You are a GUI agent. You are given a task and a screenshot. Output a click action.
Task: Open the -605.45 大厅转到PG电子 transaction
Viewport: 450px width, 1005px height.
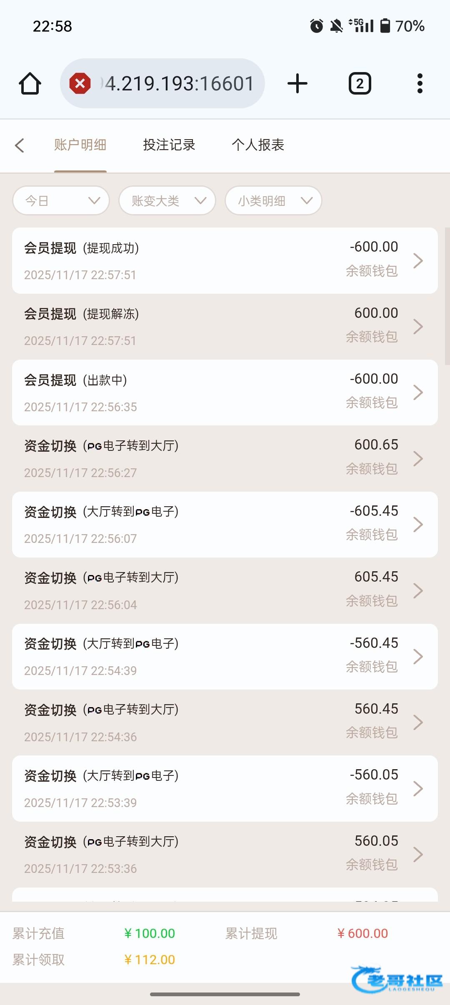click(x=225, y=524)
